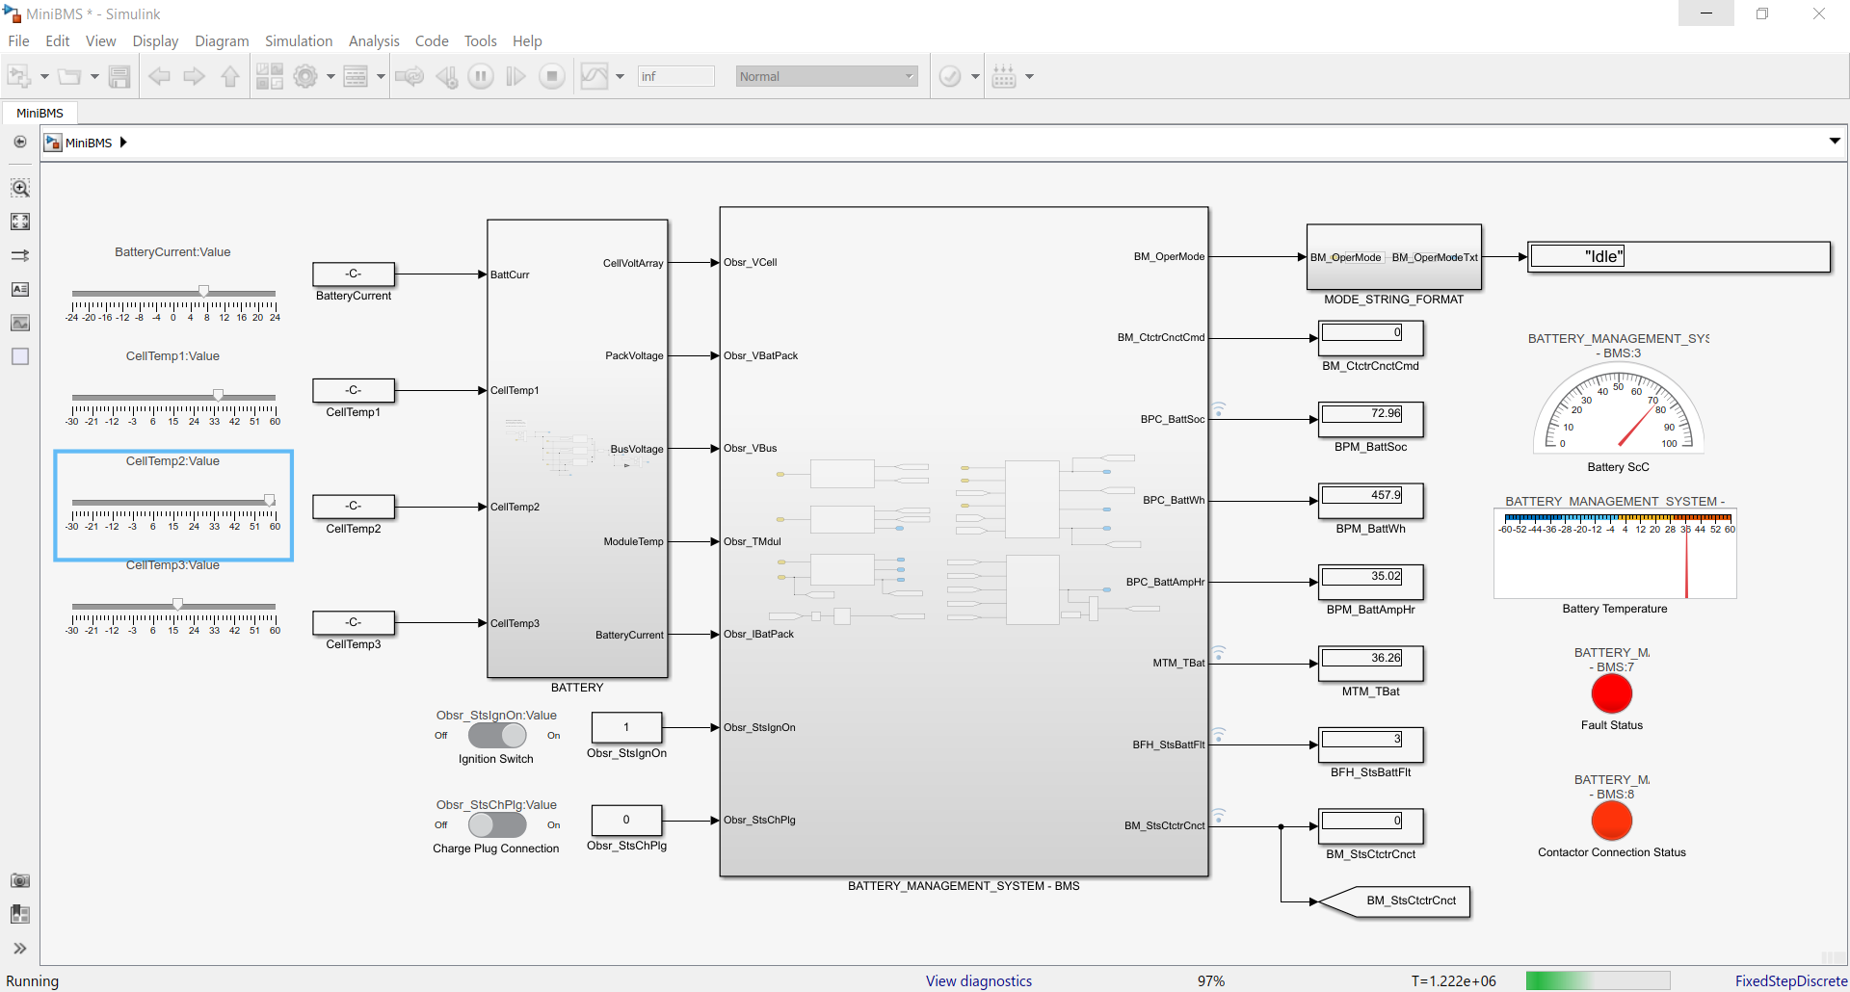
Task: Toggle the Charge Plug Connection switch
Action: click(497, 824)
